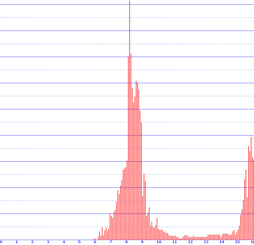Click the x-axis label 15
Image resolution: width=254 pixels, height=245 pixels.
[238, 242]
